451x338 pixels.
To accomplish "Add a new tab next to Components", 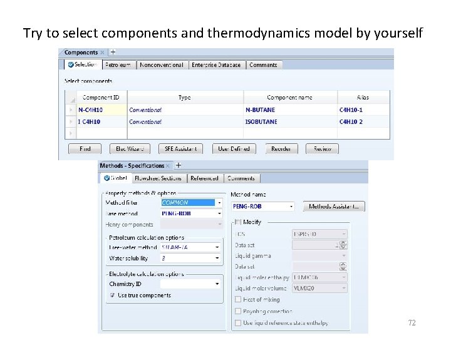I will [113, 53].
